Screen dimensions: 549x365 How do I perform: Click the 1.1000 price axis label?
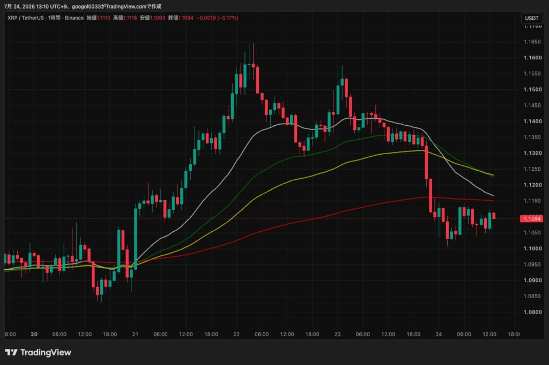(532, 248)
